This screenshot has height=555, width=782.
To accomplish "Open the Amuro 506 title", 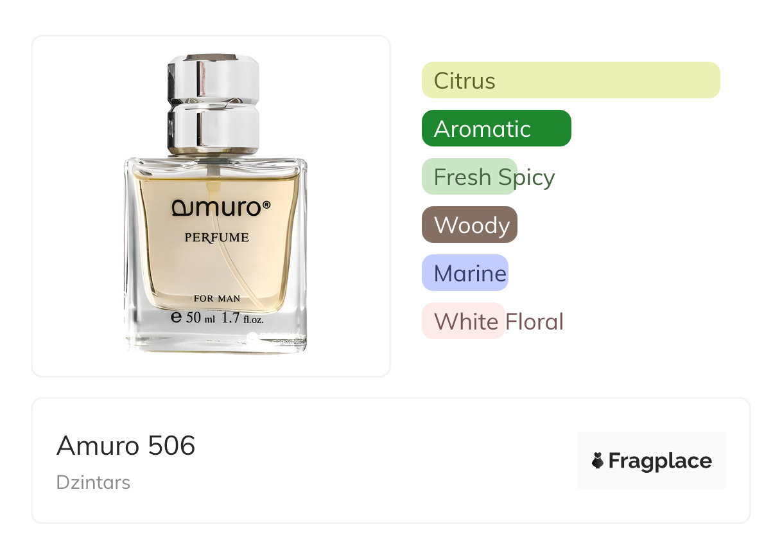I will pos(126,445).
